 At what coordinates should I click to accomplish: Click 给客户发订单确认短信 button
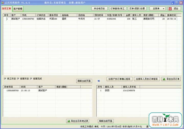point(119,79)
